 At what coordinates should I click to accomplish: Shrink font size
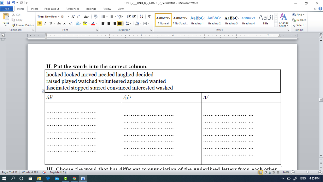(x=78, y=17)
